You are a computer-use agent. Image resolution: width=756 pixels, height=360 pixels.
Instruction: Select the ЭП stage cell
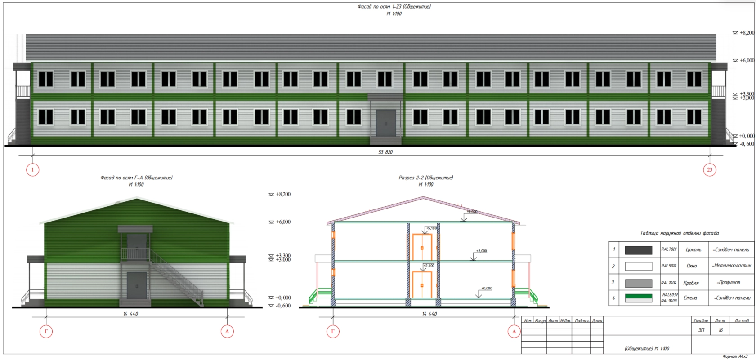(701, 330)
